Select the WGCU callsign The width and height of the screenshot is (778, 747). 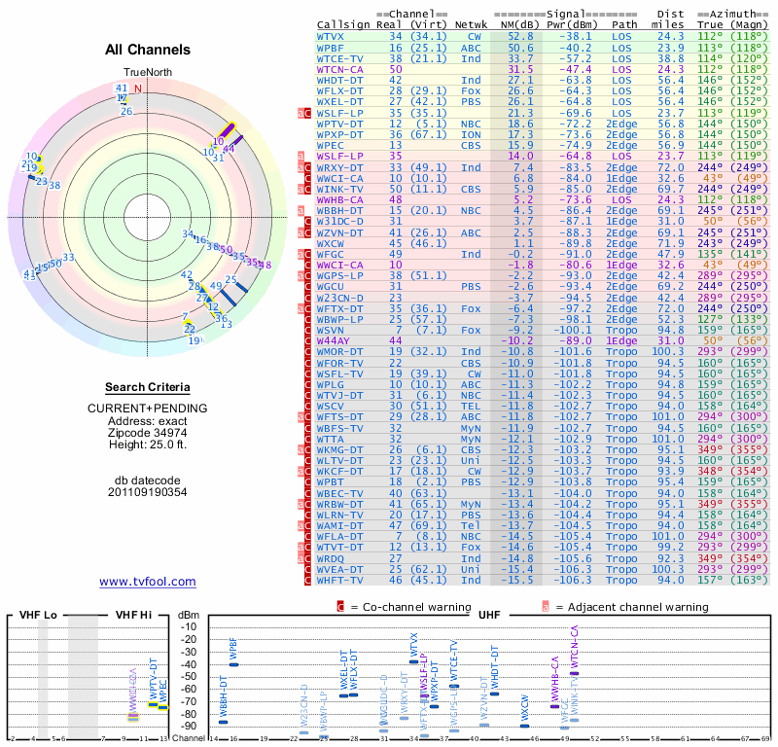pos(330,286)
